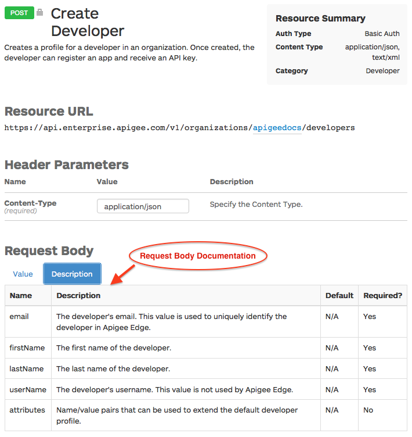Image resolution: width=412 pixels, height=437 pixels.
Task: Open the apigeedocs organization link
Action: (x=277, y=127)
